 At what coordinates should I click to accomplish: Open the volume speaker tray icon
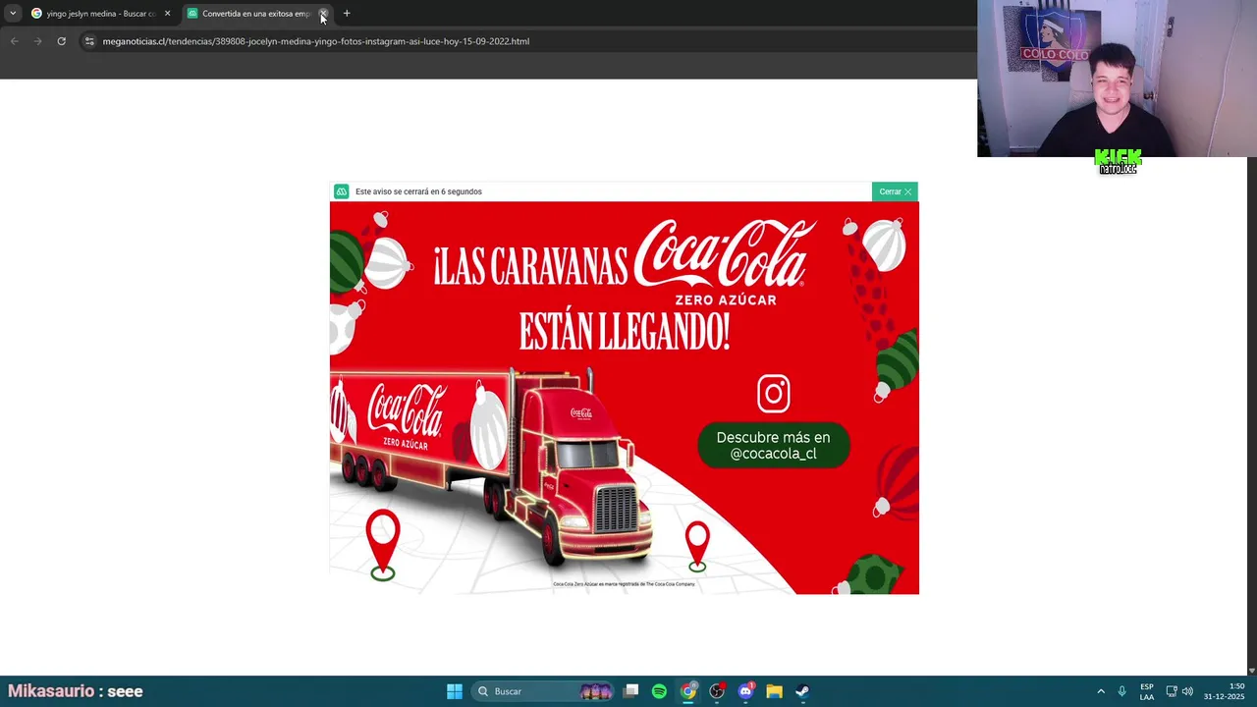click(x=1187, y=691)
